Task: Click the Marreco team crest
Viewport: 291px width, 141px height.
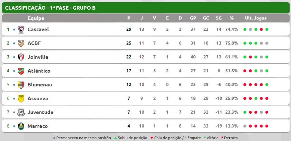Action: pos(21,126)
